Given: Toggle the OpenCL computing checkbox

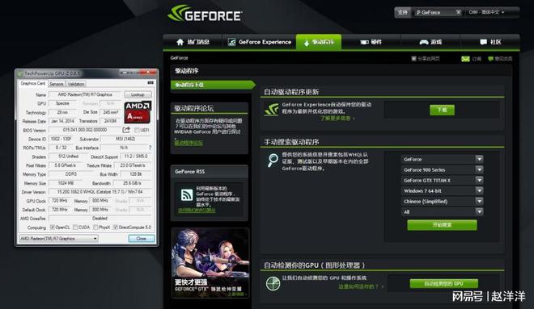Looking at the screenshot, I should [53, 228].
